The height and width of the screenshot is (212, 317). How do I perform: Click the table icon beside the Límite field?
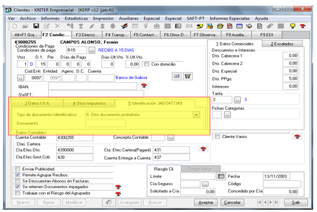(221, 176)
